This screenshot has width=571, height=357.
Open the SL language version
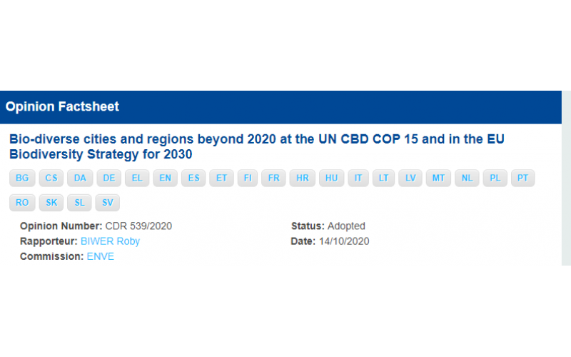pos(79,203)
